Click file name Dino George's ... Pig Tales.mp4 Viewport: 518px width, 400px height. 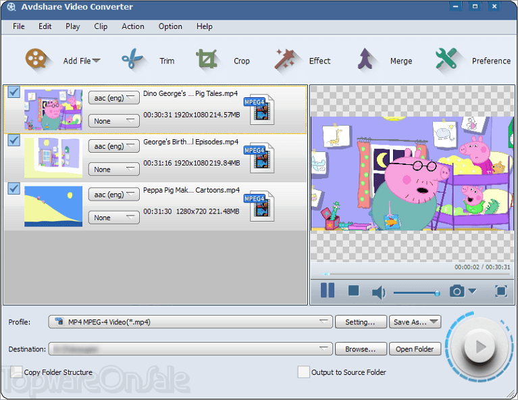point(190,93)
